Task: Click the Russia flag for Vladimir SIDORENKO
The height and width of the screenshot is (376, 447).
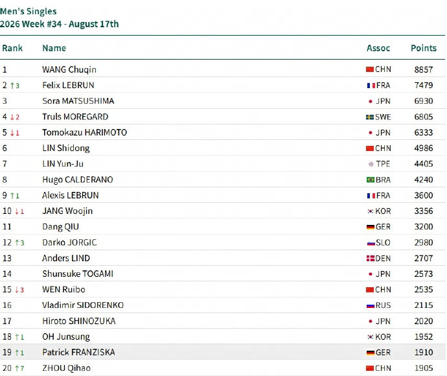Action: tap(371, 305)
